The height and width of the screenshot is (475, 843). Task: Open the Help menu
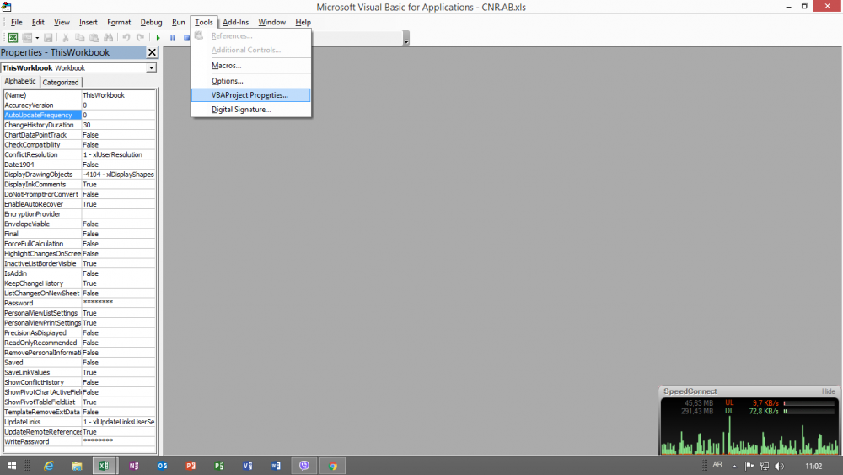tap(303, 22)
